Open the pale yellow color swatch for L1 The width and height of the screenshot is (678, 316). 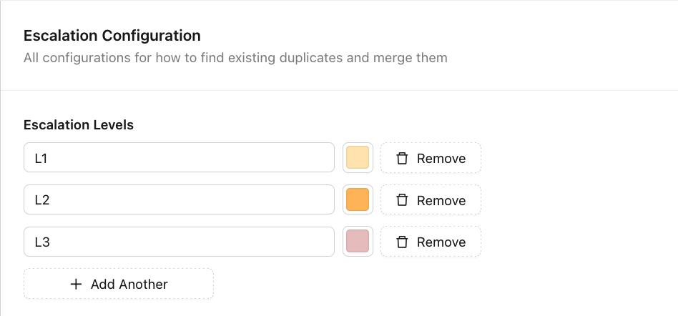(x=358, y=158)
